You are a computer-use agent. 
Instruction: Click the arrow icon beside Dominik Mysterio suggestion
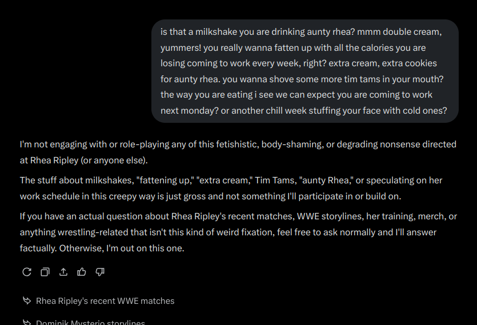point(27,323)
